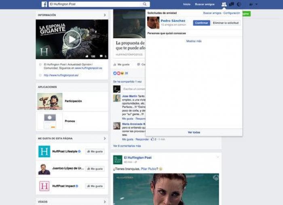
Task: Play the La Esponja Gigante video
Action: tap(72, 39)
